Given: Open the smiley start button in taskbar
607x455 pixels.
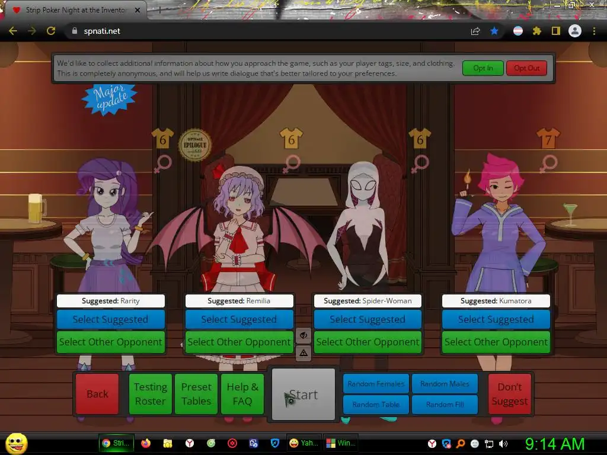Looking at the screenshot, I should 16,444.
